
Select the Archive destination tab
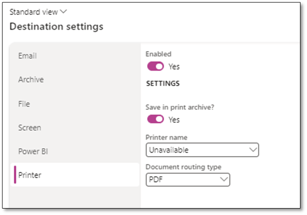[x=31, y=80]
